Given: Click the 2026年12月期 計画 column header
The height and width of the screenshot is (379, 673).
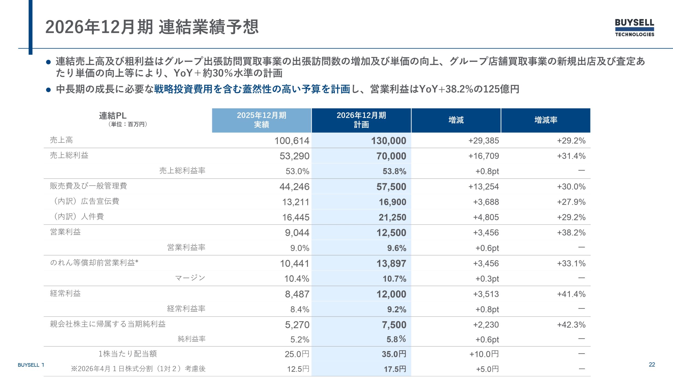Looking at the screenshot, I should point(361,120).
